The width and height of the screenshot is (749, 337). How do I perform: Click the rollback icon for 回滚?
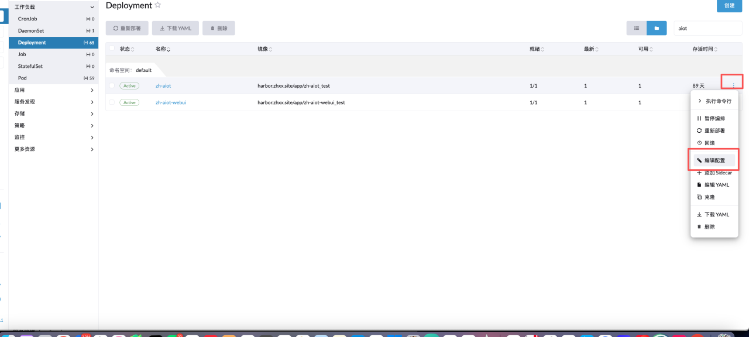pyautogui.click(x=699, y=143)
